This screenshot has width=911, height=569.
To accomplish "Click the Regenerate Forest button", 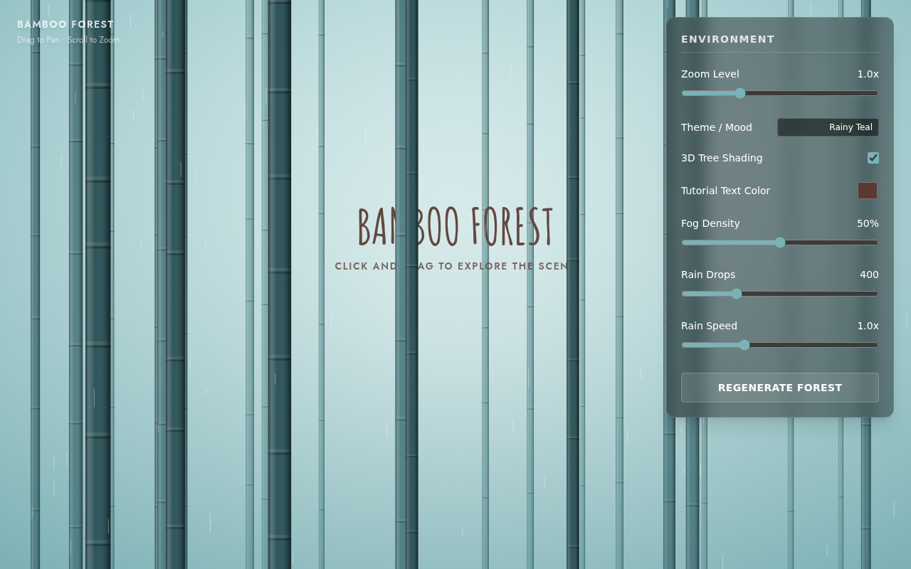I will (780, 388).
